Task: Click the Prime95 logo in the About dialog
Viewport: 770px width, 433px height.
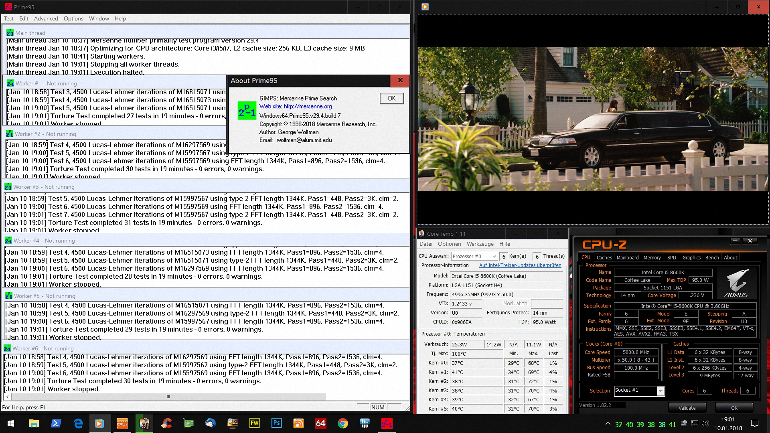Action: pyautogui.click(x=247, y=110)
